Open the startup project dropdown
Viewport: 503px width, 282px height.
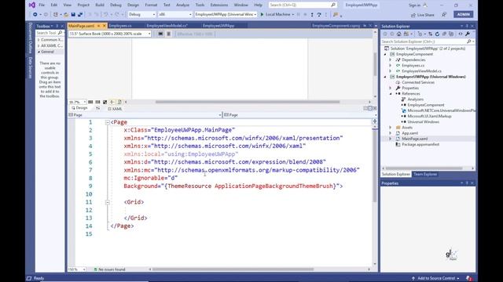point(226,14)
